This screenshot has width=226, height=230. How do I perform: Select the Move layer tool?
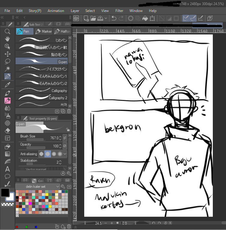(x=7, y=54)
